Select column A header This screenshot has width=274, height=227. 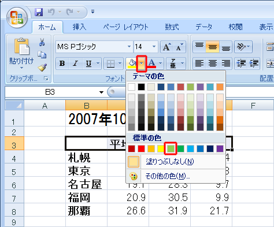[45, 105]
